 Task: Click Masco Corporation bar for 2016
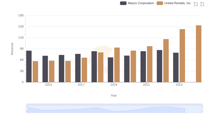62,69
